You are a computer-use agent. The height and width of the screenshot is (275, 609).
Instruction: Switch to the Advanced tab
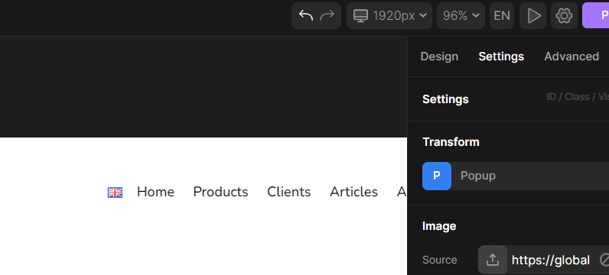[x=572, y=57]
